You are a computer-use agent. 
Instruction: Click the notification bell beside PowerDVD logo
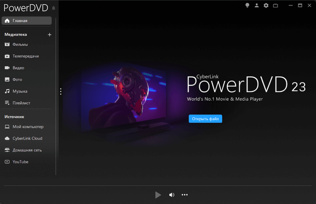point(53,8)
